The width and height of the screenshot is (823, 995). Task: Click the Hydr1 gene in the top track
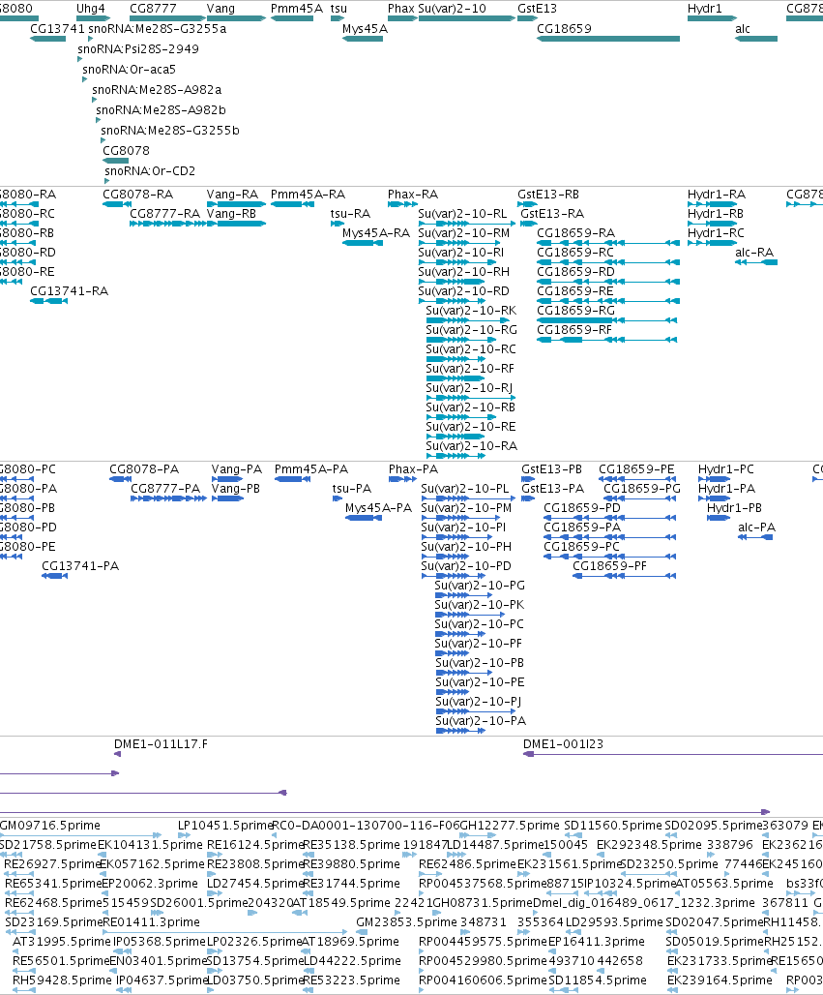point(712,18)
